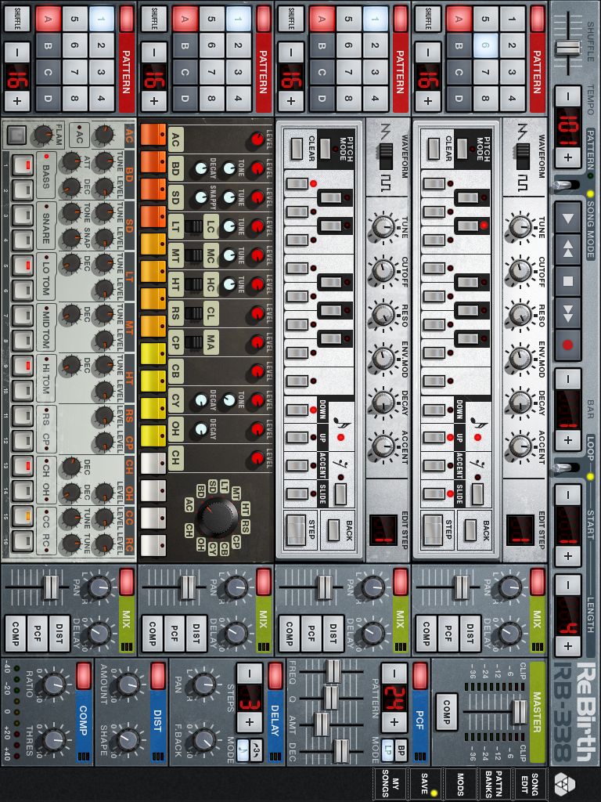Click the Master volume fader

click(x=518, y=712)
